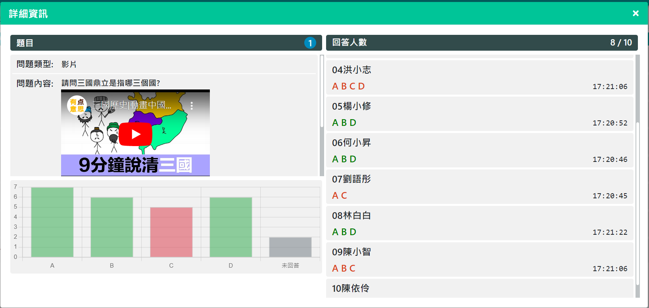Click the question type value 影片
Screen dimensions: 649x308
pos(69,64)
